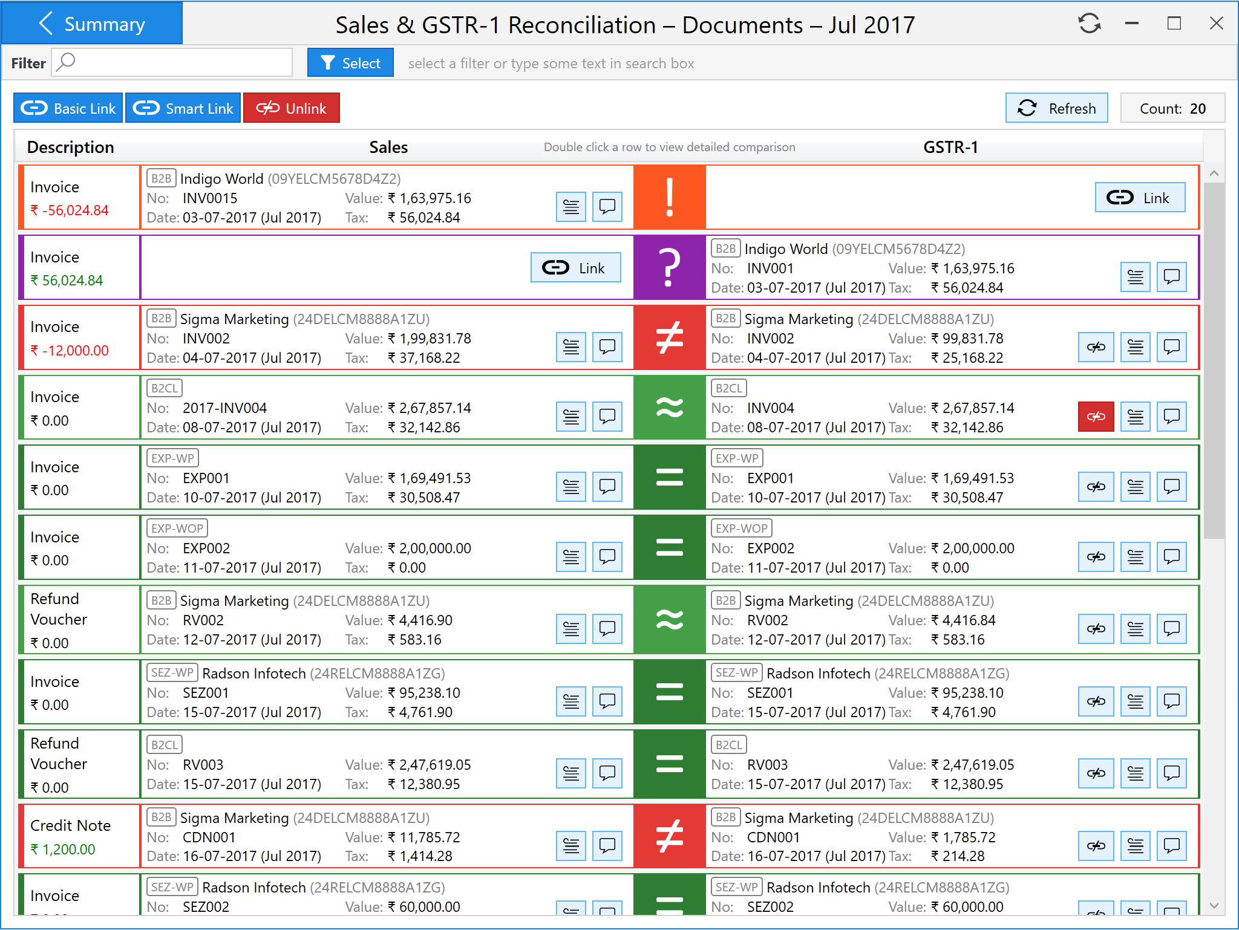Open the Select filter dropdown
This screenshot has width=1239, height=930.
click(x=350, y=63)
